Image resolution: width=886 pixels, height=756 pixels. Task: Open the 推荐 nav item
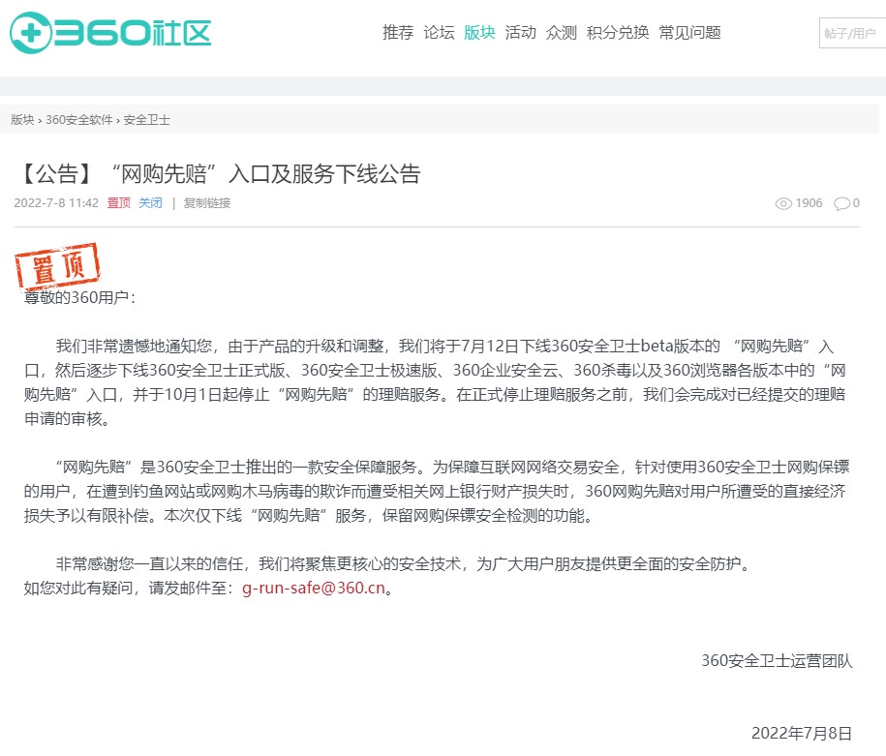(398, 33)
